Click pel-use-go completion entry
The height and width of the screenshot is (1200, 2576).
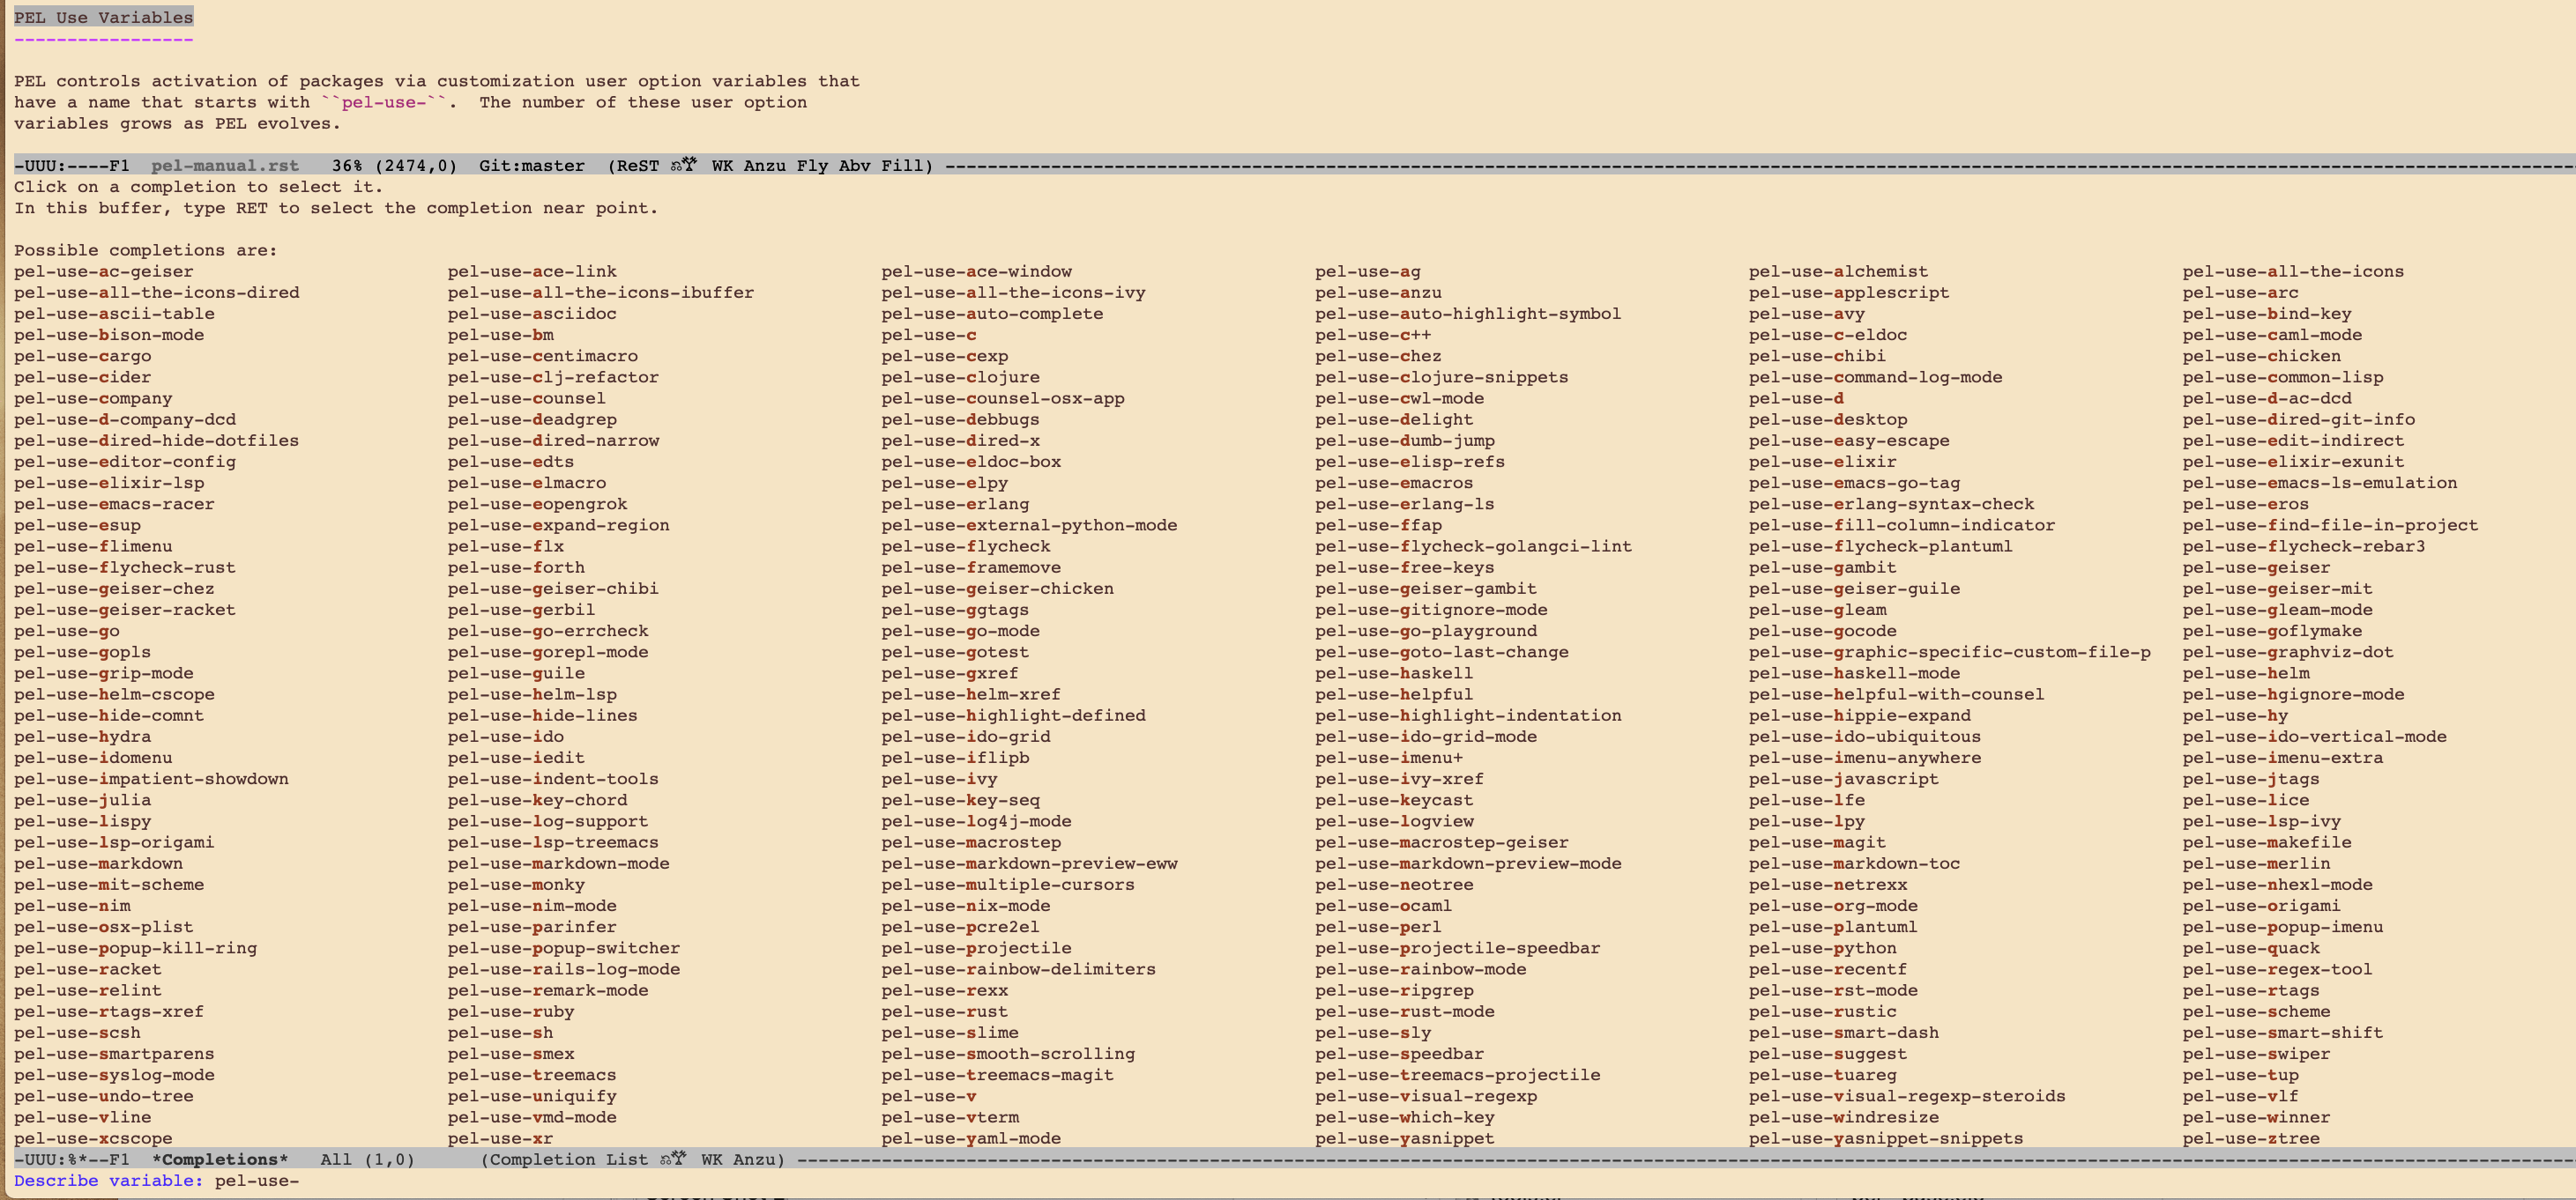tap(66, 631)
